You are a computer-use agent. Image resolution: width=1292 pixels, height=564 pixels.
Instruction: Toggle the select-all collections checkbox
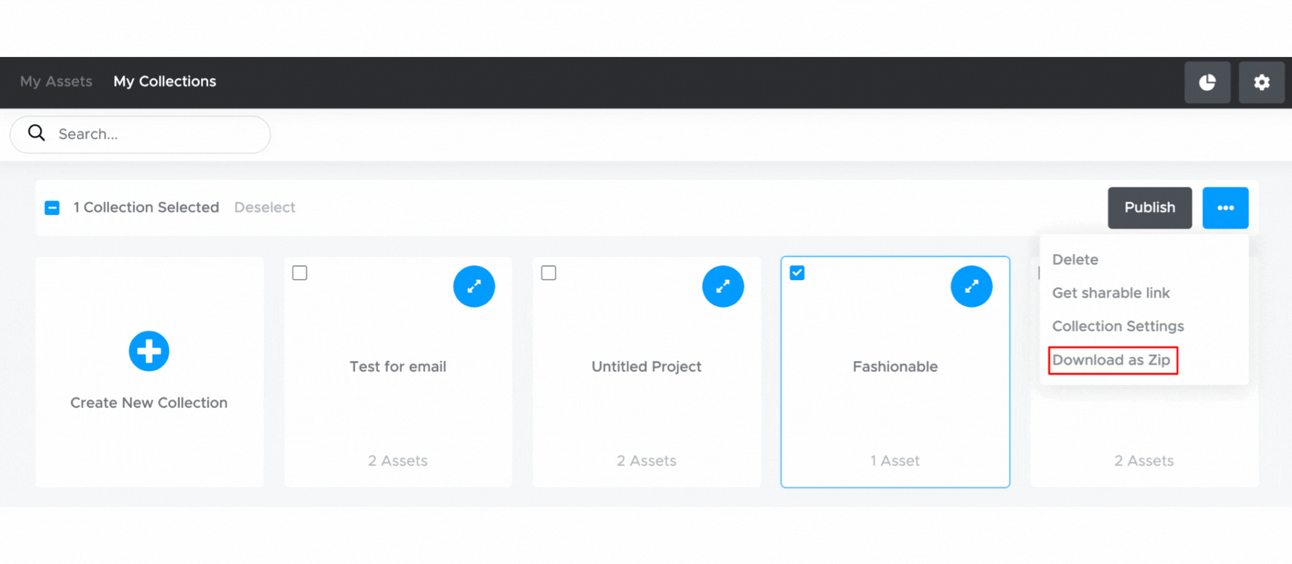pos(52,207)
